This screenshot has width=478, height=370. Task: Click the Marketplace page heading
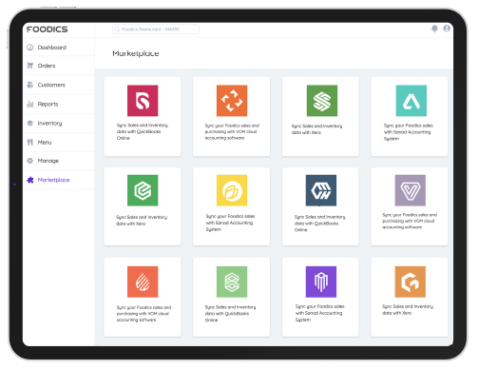[136, 53]
